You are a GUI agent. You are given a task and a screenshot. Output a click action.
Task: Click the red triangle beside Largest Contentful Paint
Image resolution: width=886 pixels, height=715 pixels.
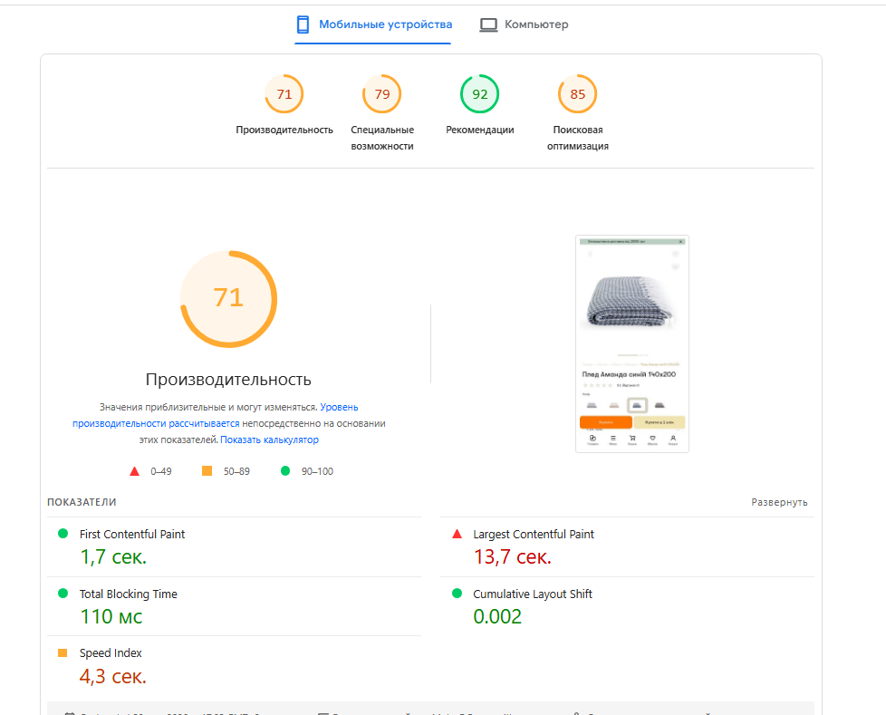coord(457,534)
